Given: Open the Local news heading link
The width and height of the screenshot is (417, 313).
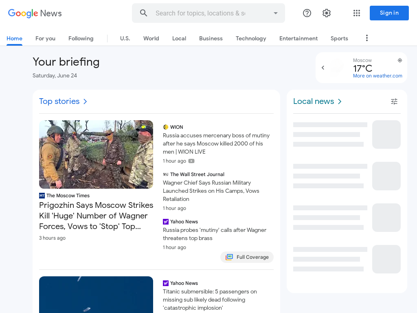Looking at the screenshot, I should (314, 101).
